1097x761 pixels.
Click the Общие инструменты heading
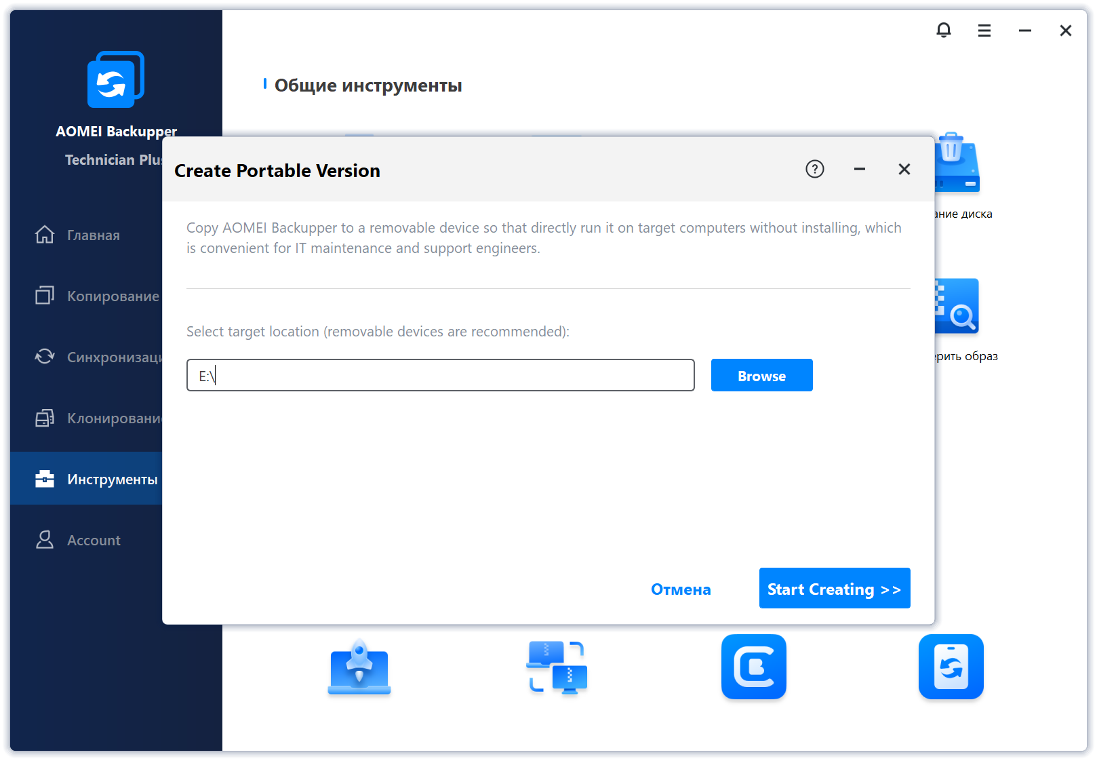coord(368,85)
